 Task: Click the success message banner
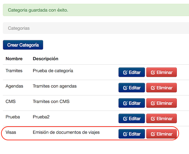coord(96,10)
